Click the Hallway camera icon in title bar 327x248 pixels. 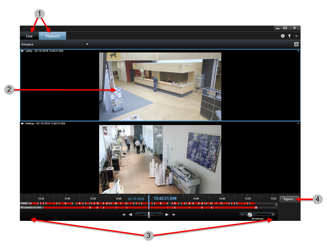22,123
